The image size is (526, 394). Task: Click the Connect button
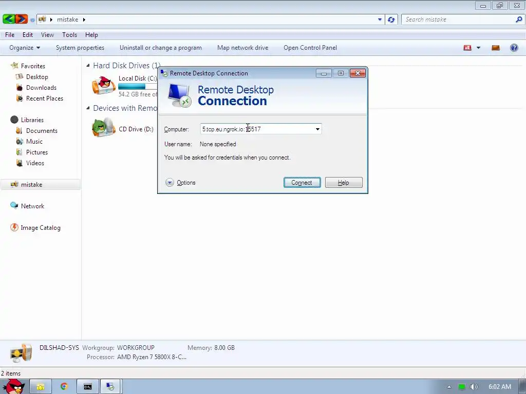[302, 182]
